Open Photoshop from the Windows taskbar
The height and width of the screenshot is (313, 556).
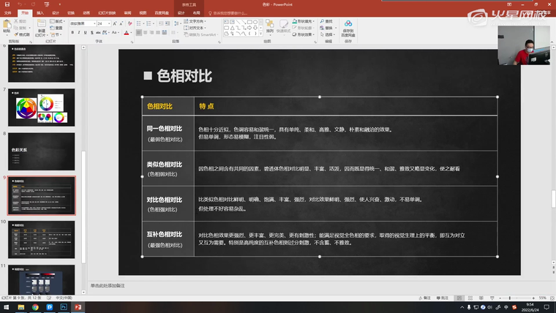pos(64,308)
